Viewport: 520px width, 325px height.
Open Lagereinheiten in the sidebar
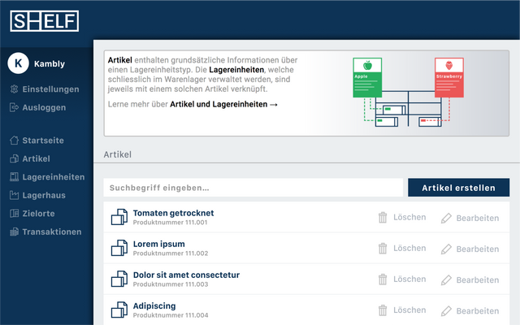coord(54,177)
